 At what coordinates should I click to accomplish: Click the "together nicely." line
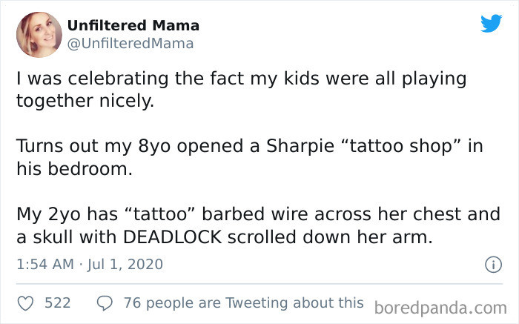tap(85, 102)
